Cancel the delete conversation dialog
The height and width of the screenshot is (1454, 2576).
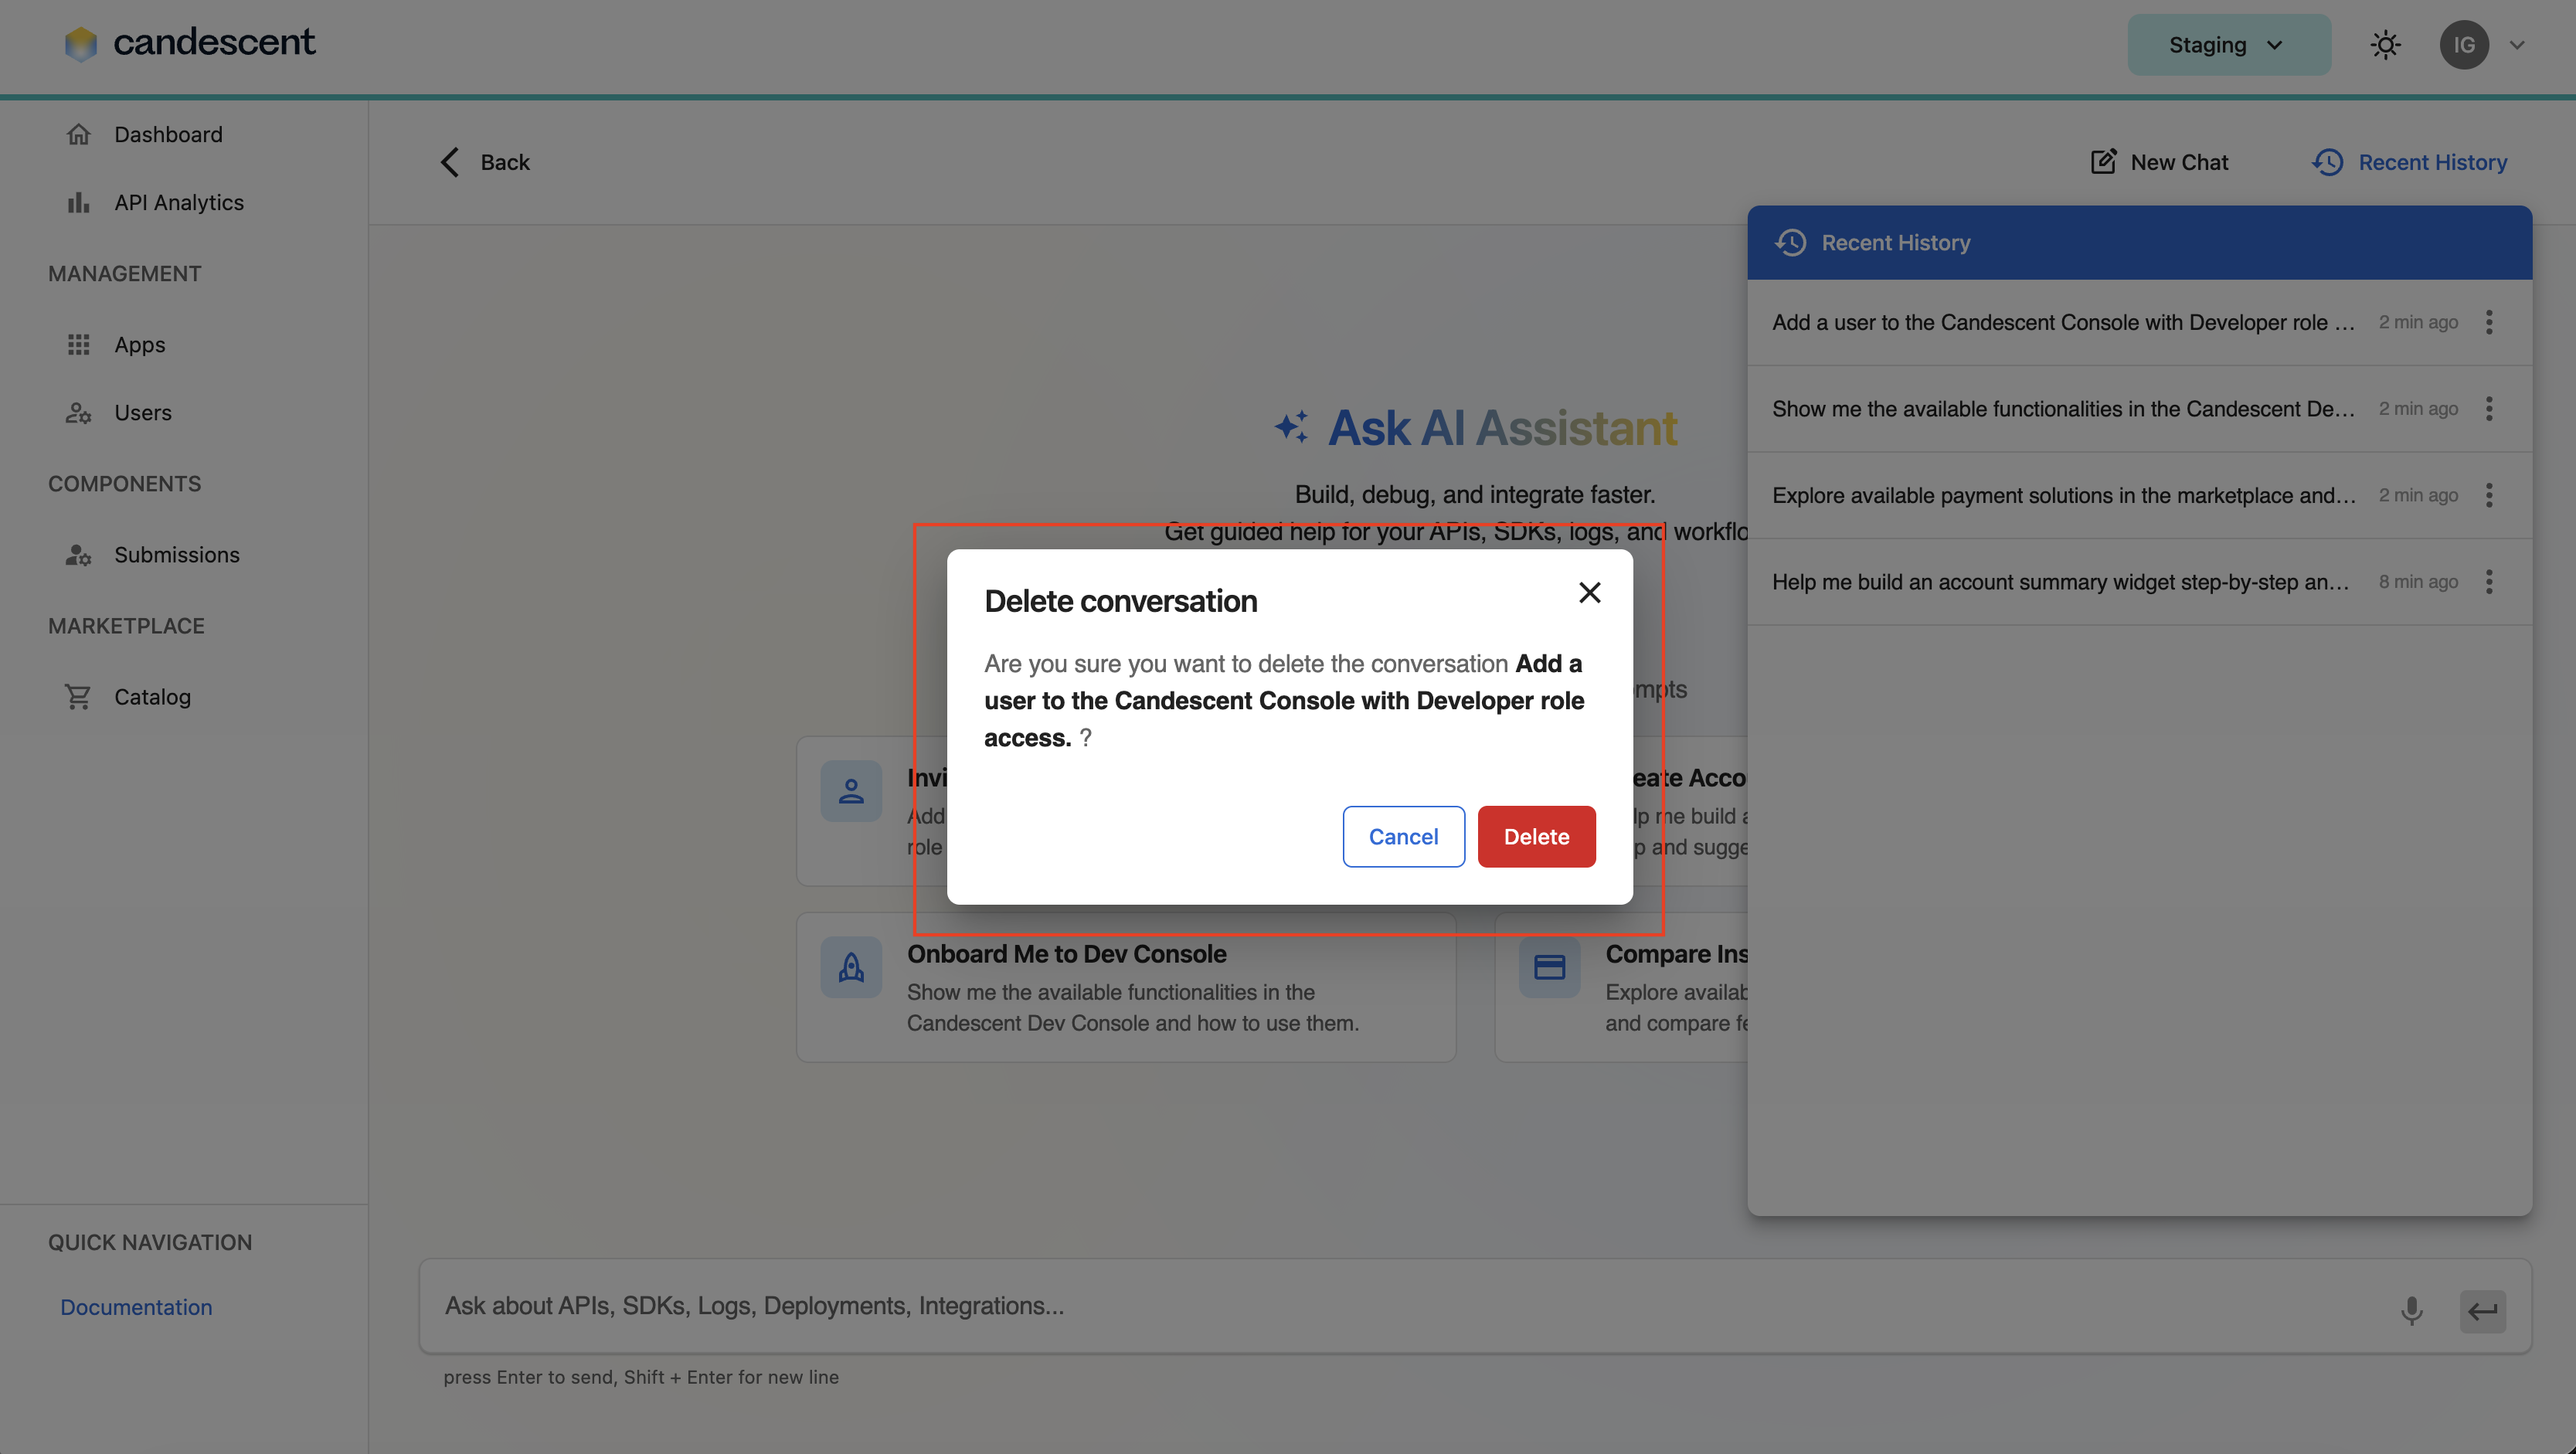tap(1403, 836)
